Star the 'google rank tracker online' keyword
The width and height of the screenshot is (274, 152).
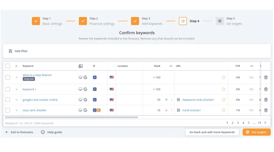(16, 100)
